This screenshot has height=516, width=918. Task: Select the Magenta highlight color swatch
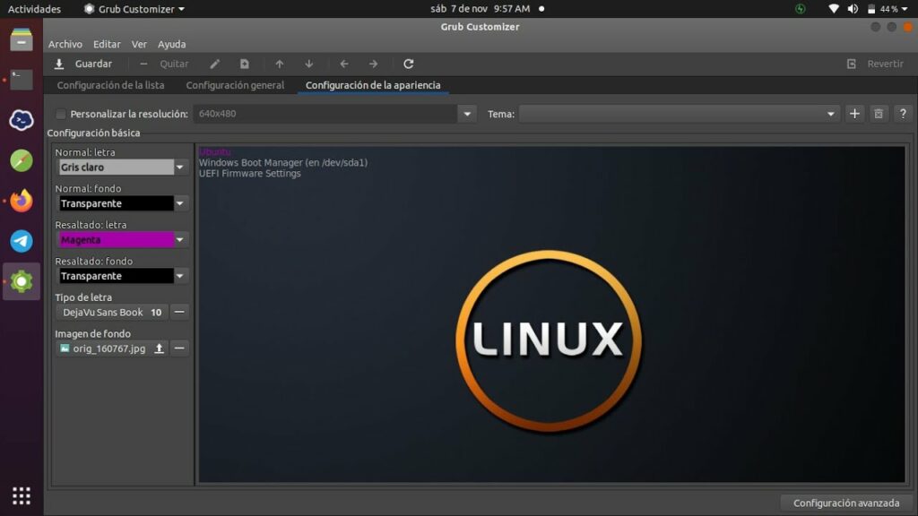pyautogui.click(x=117, y=239)
